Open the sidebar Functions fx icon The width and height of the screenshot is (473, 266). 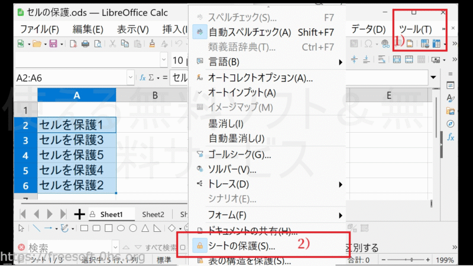451,137
